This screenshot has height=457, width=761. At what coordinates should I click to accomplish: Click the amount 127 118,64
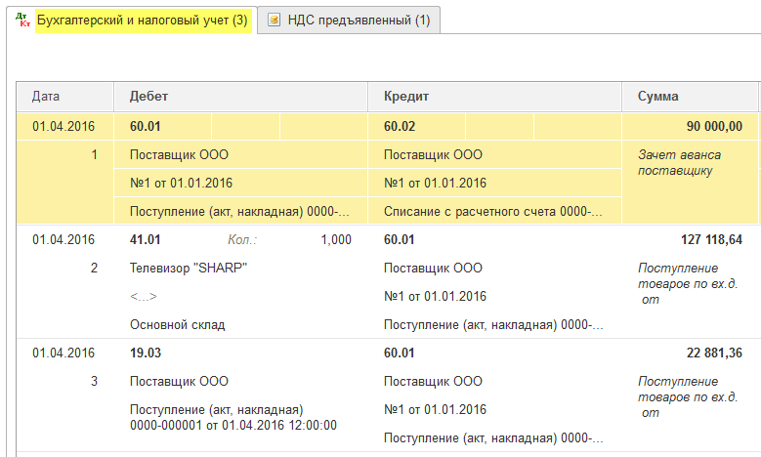coord(711,239)
